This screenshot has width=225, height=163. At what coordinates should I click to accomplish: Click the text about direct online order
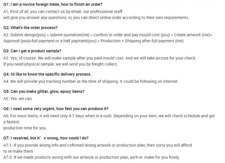pyautogui.click(x=96, y=18)
